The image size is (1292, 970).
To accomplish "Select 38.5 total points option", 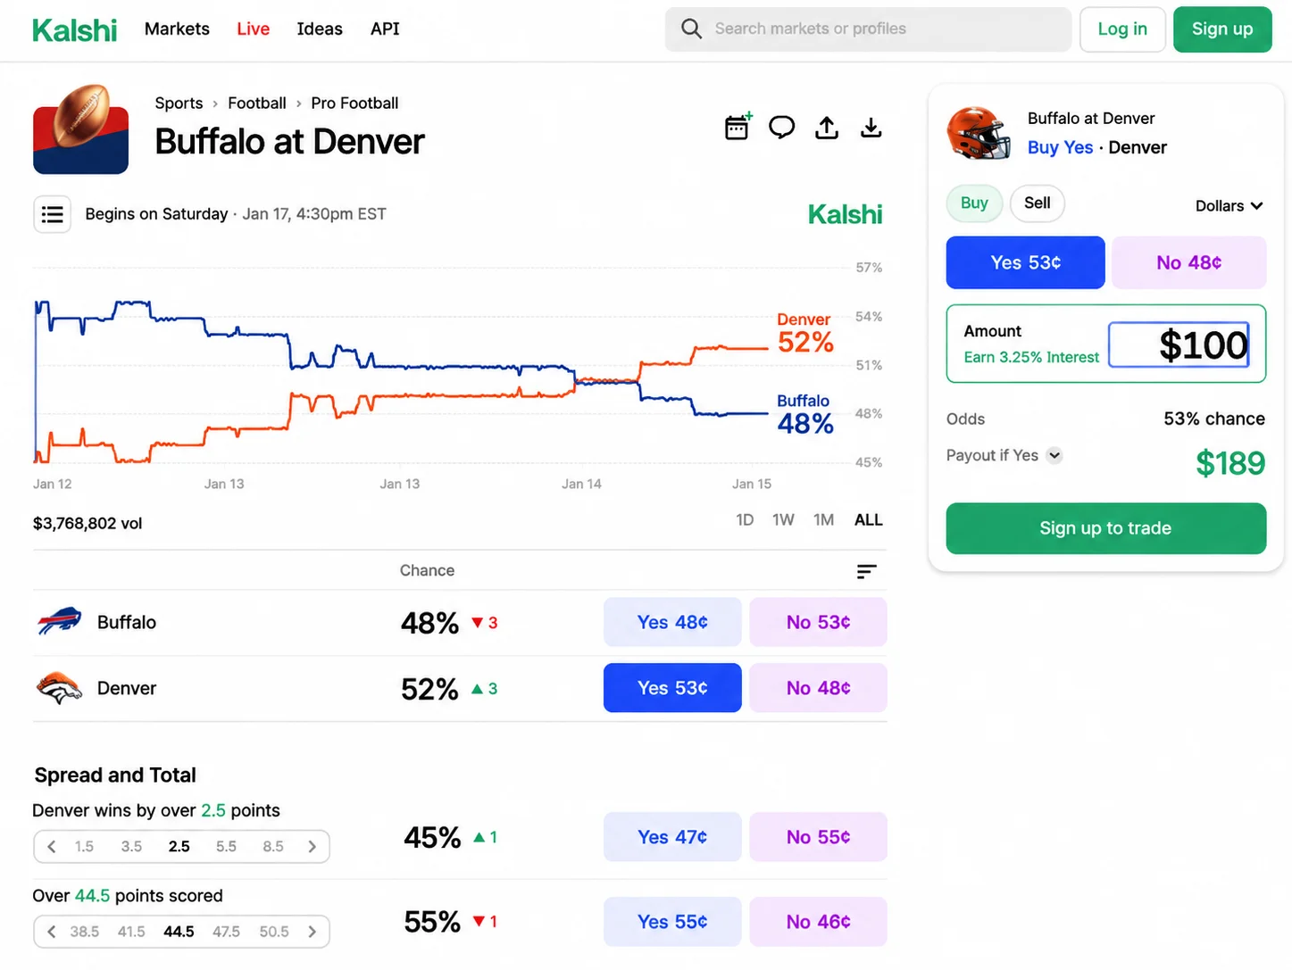I will pyautogui.click(x=84, y=932).
